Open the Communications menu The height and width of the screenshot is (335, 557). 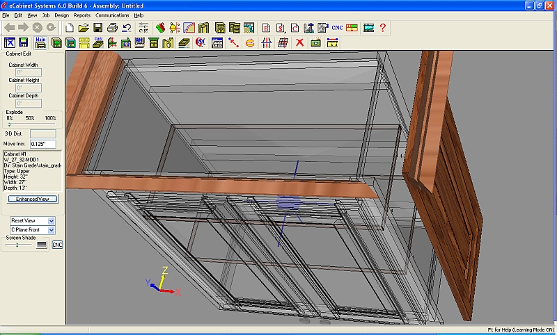[112, 15]
